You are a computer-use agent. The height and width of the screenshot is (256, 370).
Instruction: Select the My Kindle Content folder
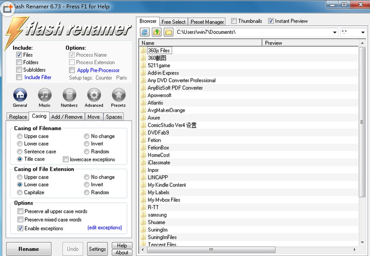click(167, 185)
